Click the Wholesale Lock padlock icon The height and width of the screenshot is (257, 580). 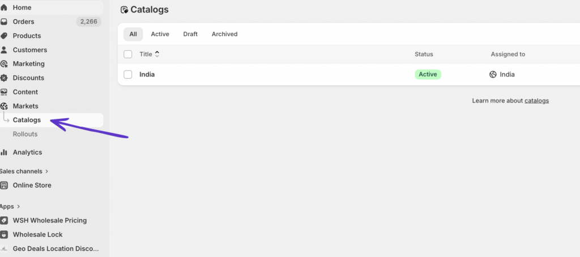point(4,234)
